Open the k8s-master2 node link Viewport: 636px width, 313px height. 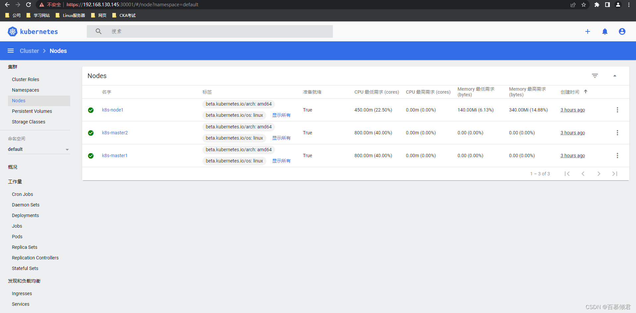(115, 133)
